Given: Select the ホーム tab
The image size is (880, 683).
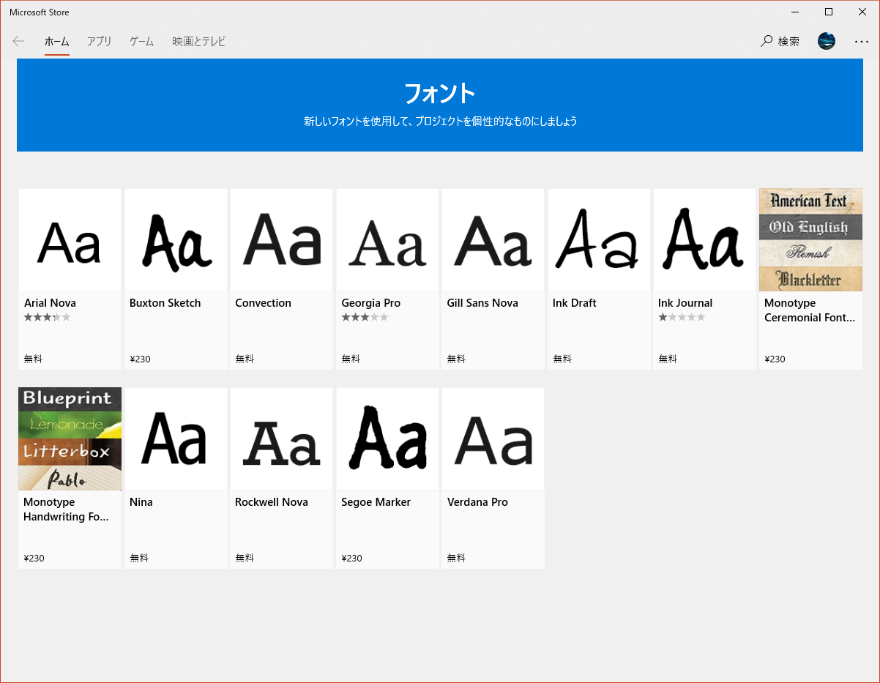Looking at the screenshot, I should (x=56, y=42).
